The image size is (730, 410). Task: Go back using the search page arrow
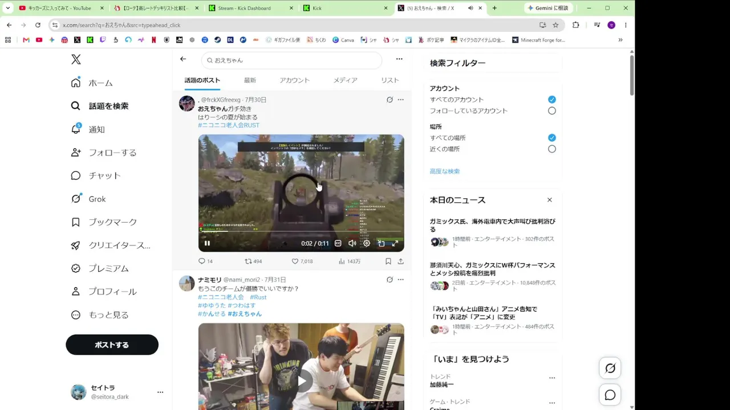pyautogui.click(x=183, y=59)
